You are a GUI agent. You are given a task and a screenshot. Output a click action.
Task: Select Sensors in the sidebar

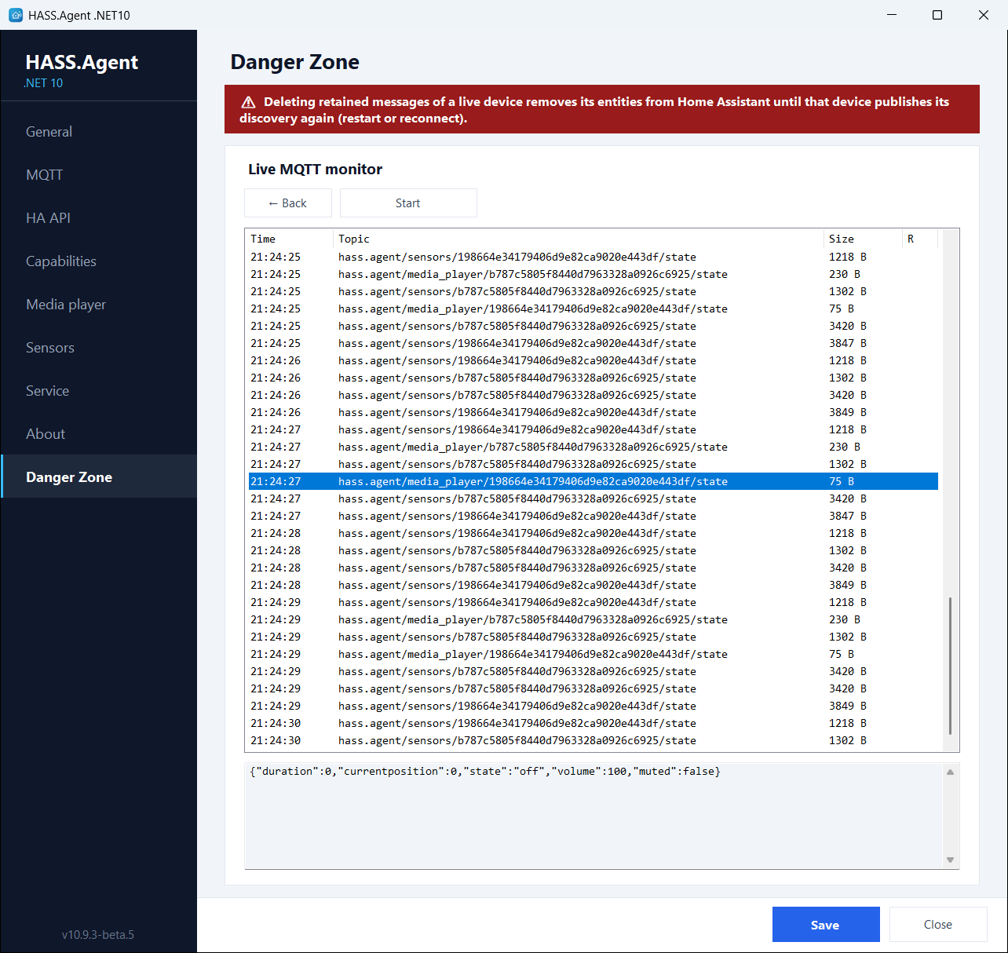pos(99,348)
